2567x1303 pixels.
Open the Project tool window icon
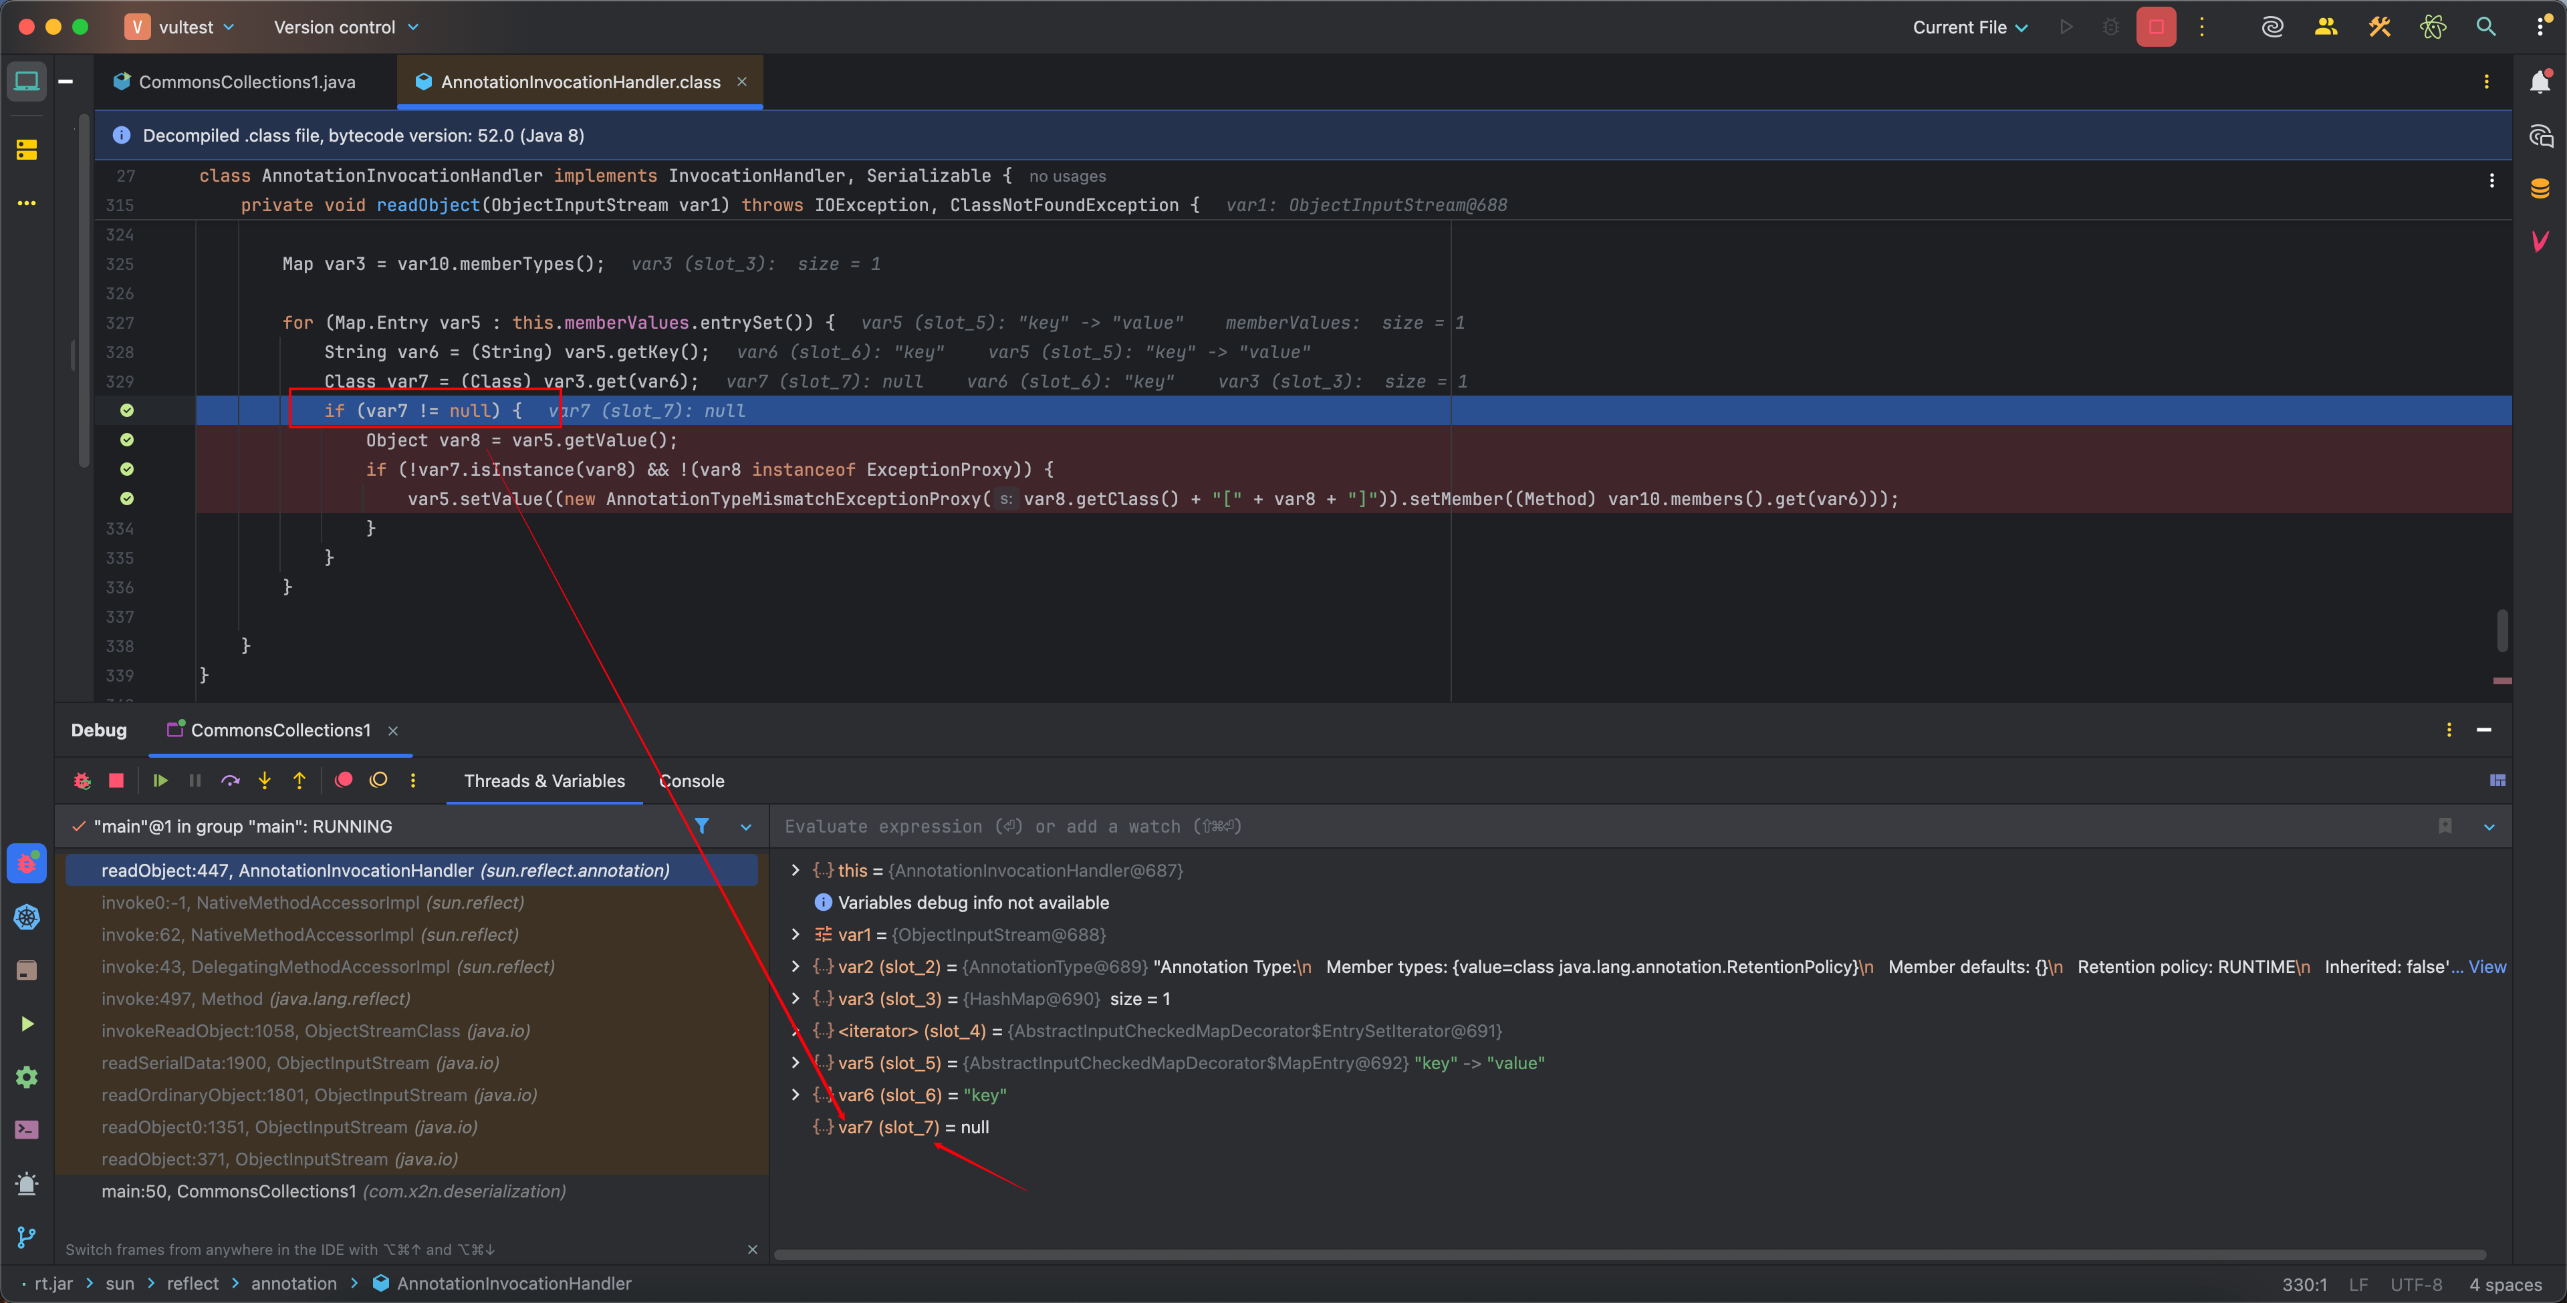27,82
